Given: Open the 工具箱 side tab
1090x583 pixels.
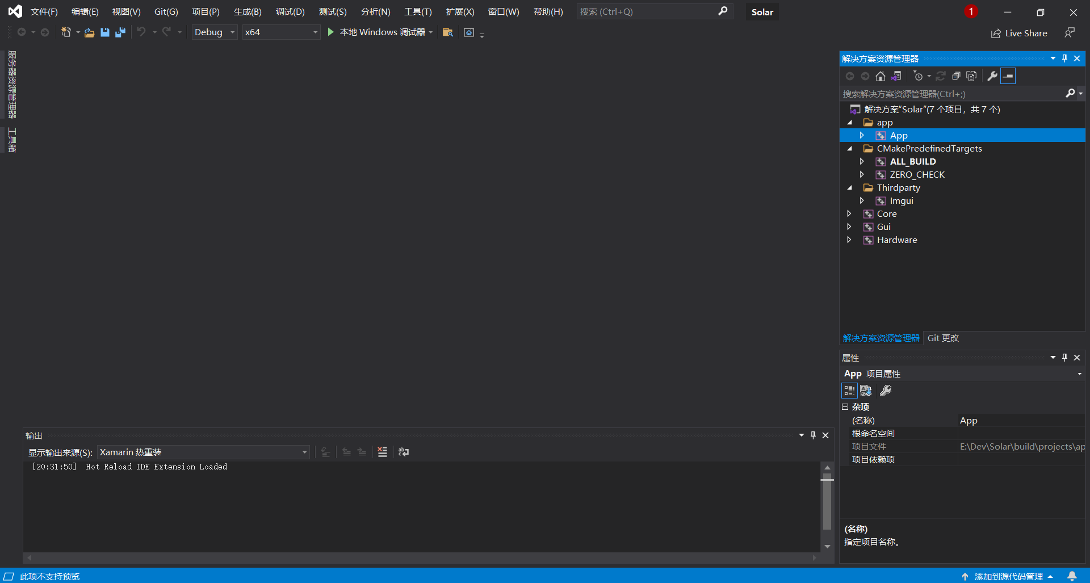Looking at the screenshot, I should coord(12,140).
